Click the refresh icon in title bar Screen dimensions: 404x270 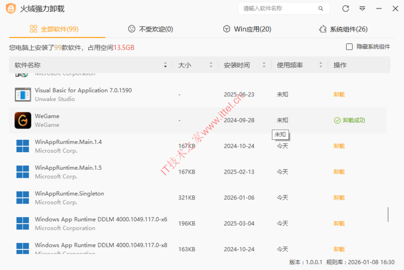point(346,9)
